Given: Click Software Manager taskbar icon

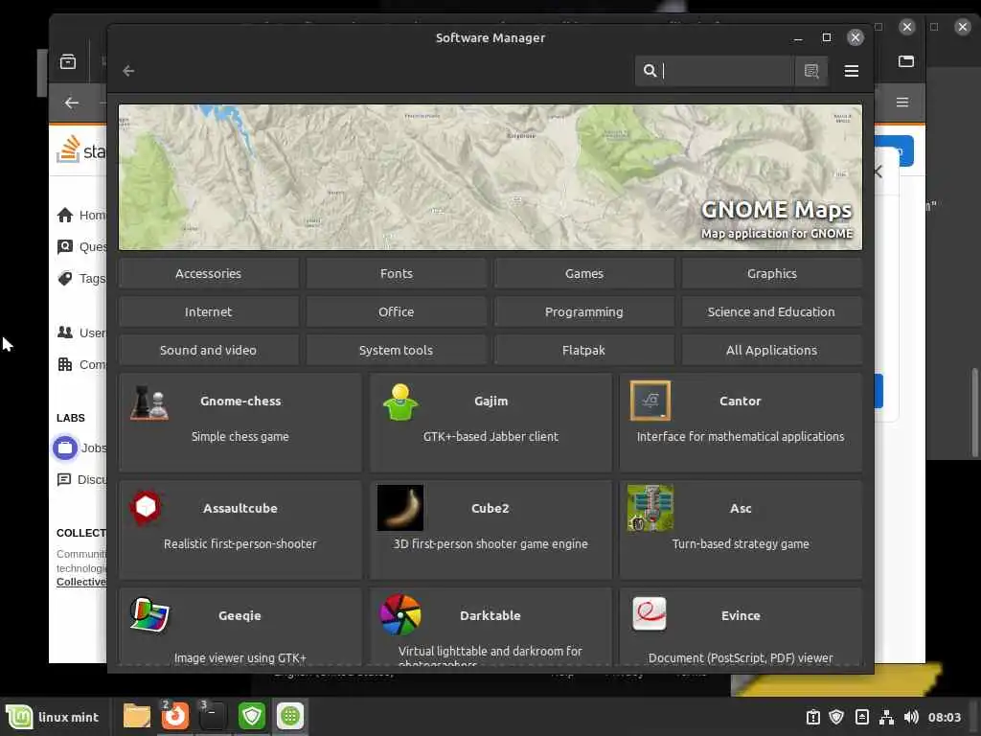Looking at the screenshot, I should coord(289,716).
